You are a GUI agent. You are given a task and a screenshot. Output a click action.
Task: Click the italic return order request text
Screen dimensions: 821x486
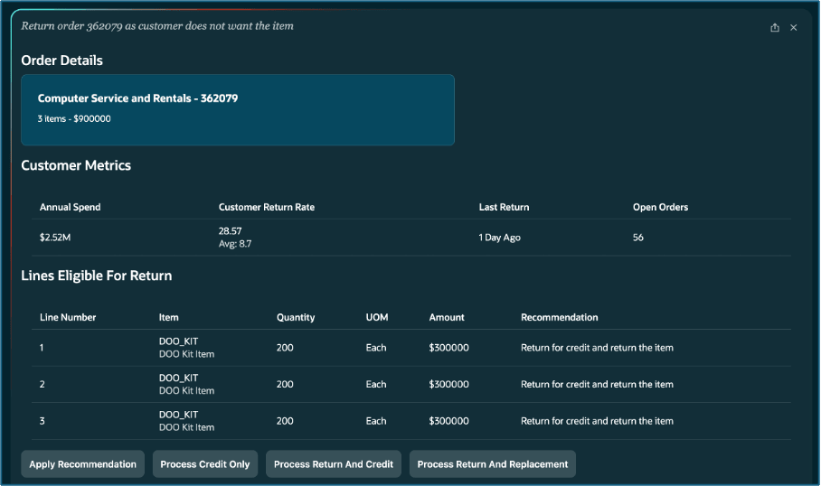[157, 26]
